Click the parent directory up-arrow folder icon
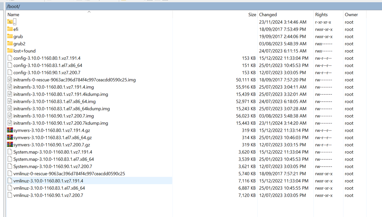 pos(10,22)
